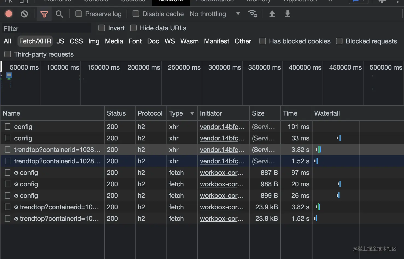Check the Blocked requests option
404x259 pixels.
(339, 41)
